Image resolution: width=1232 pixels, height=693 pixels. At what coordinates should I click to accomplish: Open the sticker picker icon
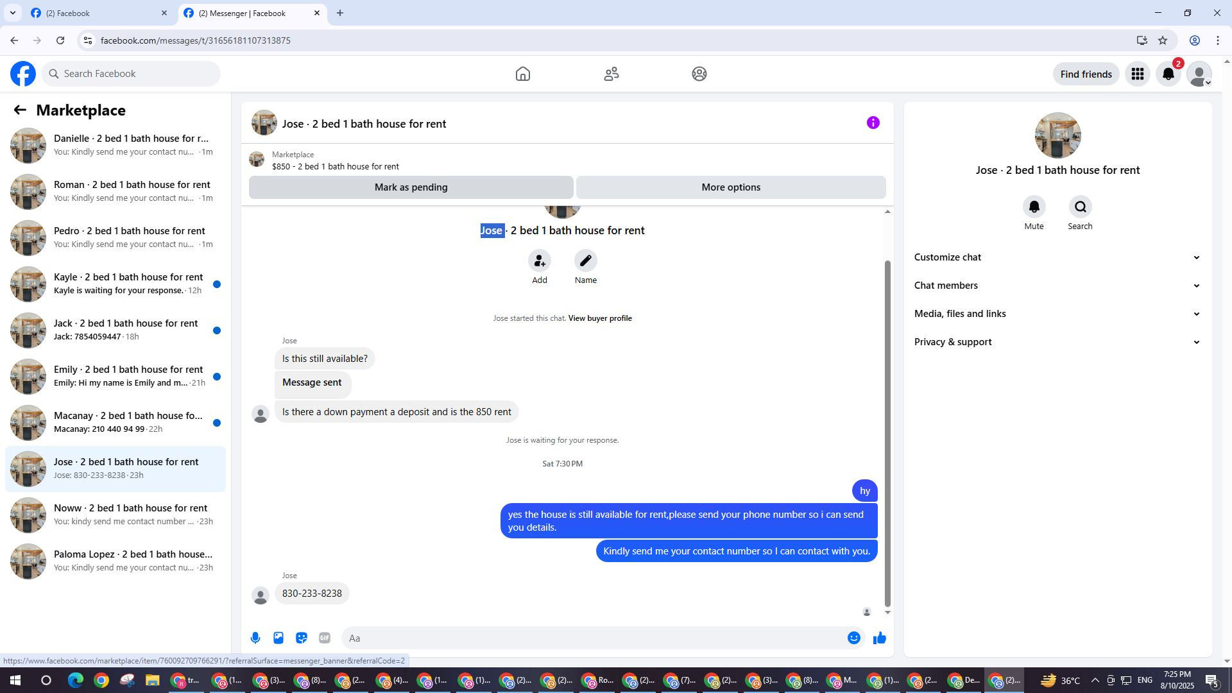pyautogui.click(x=302, y=638)
